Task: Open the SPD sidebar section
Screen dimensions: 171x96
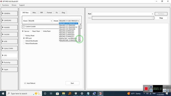Action: [x=10, y=55]
